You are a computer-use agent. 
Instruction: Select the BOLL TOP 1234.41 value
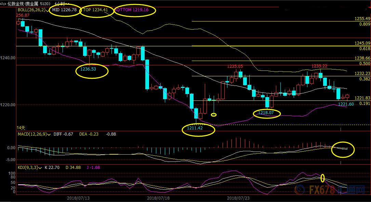pos(95,10)
